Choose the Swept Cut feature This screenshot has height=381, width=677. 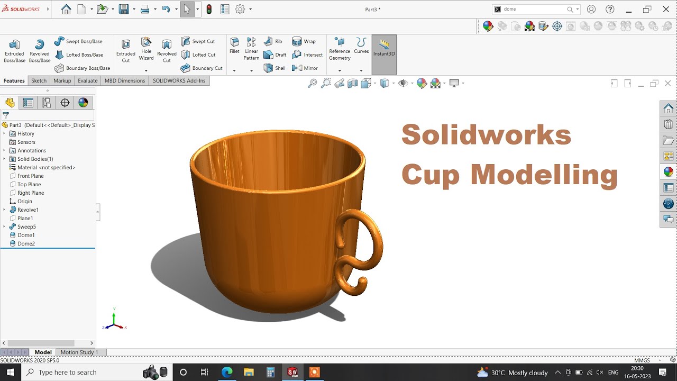point(198,41)
